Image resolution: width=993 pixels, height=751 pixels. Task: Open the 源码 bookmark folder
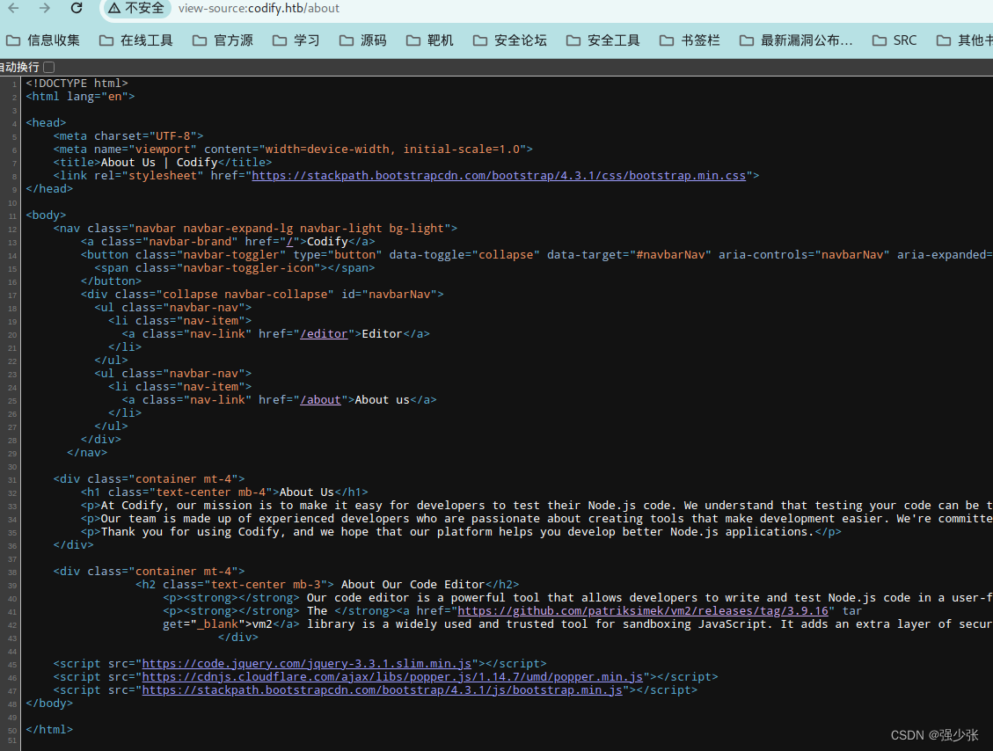click(363, 40)
